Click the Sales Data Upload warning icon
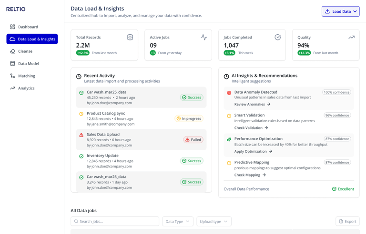The height and width of the screenshot is (234, 366). (x=81, y=135)
